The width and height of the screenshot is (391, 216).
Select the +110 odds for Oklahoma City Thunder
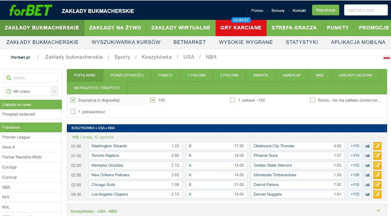click(354, 146)
